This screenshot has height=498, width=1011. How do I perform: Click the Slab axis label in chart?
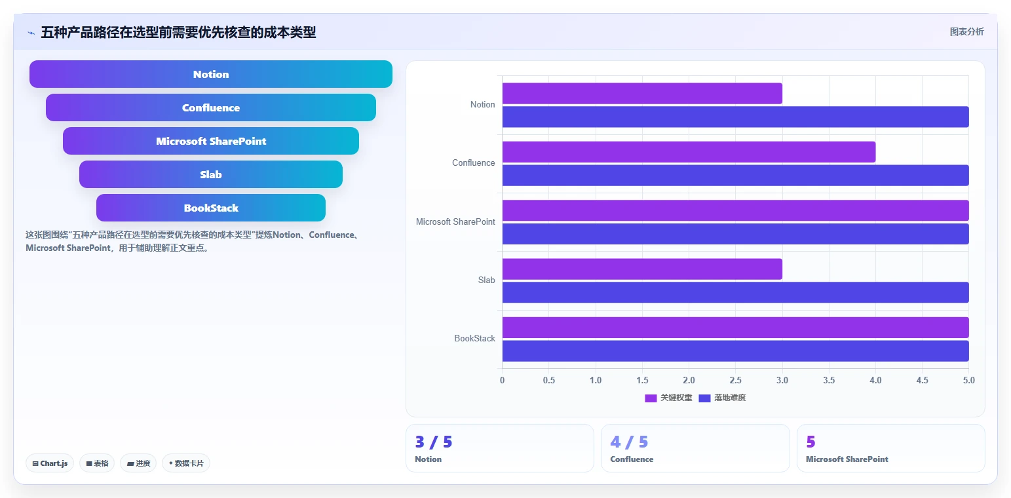[x=487, y=280]
